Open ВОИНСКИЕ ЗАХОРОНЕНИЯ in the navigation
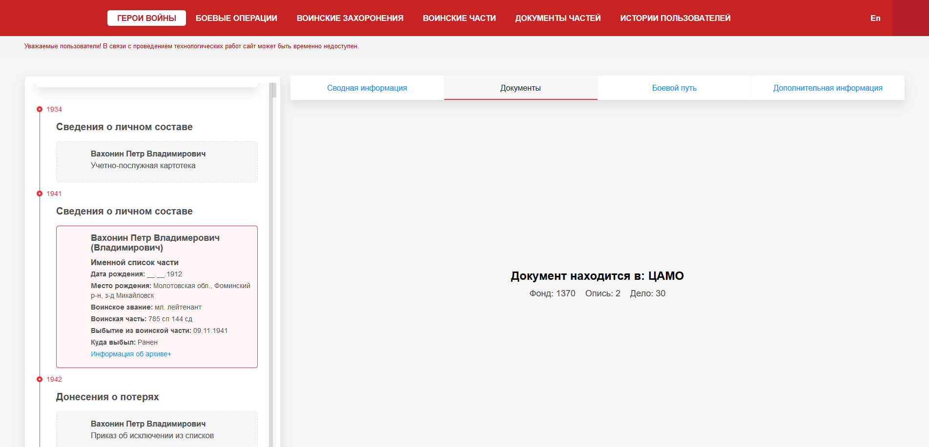This screenshot has height=447, width=929. 350,18
